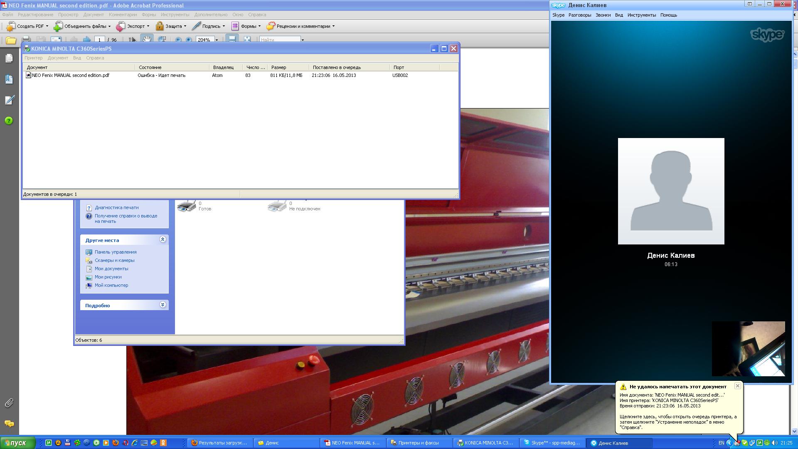
Task: Switch to Принтеры и факсы taskbar button
Action: [418, 443]
